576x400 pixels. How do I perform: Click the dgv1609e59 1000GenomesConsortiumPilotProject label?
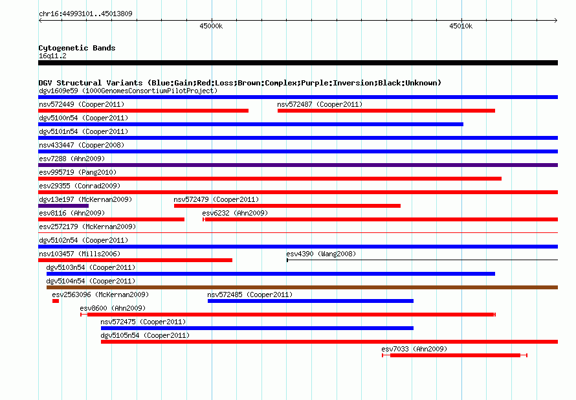(128, 91)
